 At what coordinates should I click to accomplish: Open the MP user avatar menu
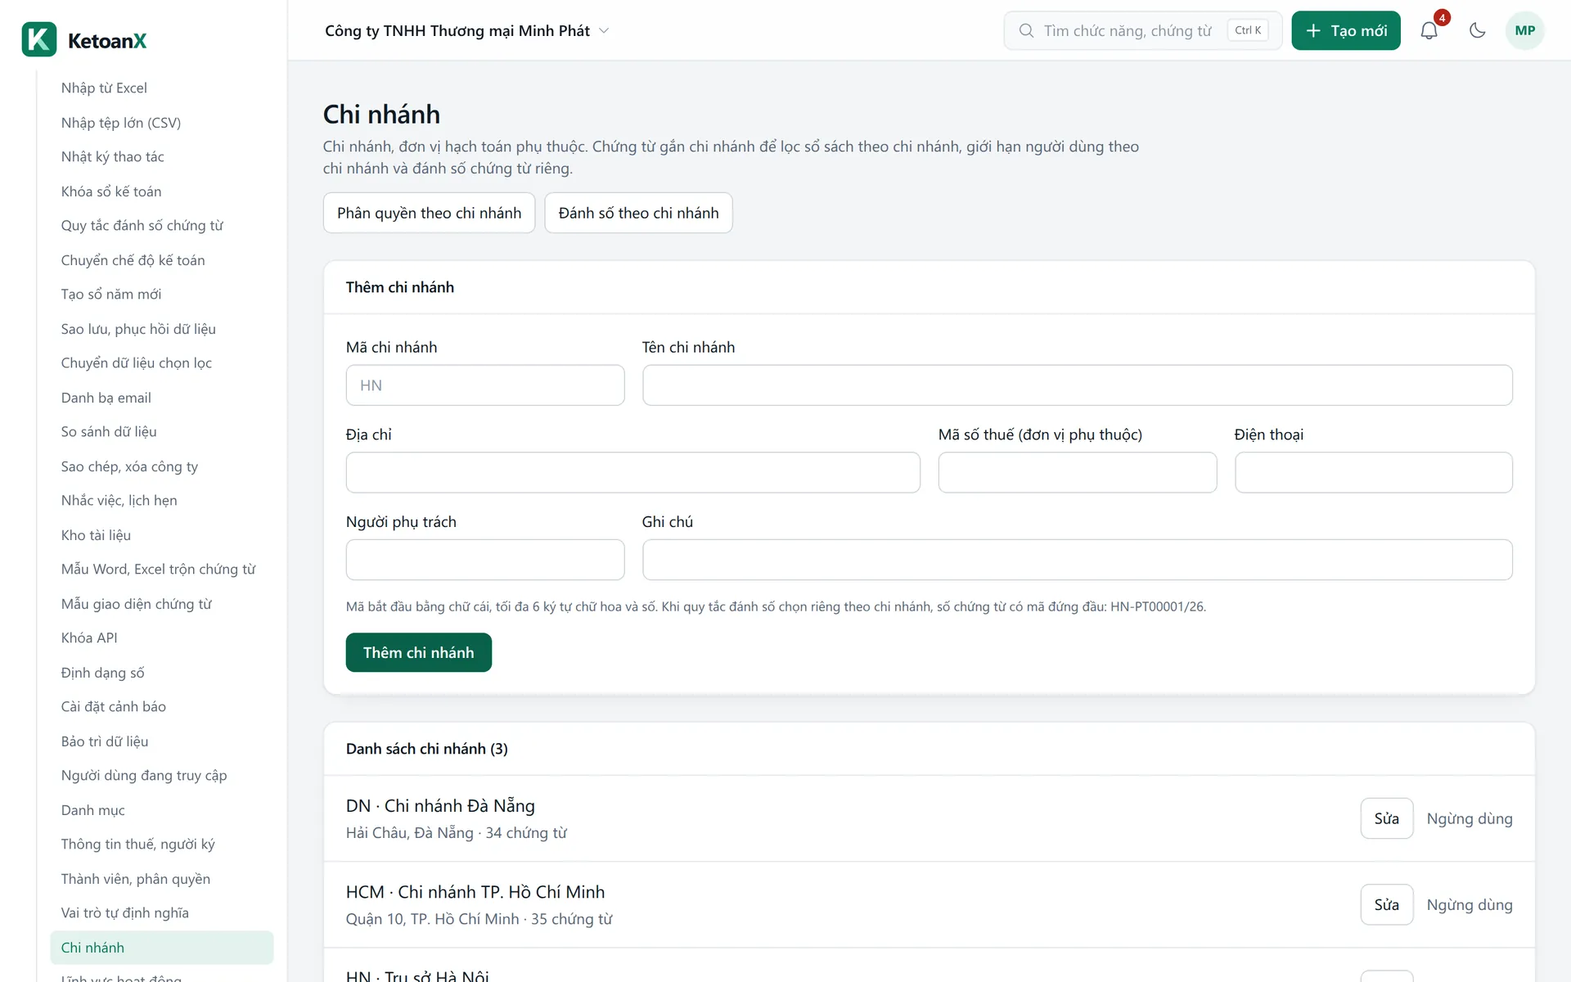(1524, 30)
